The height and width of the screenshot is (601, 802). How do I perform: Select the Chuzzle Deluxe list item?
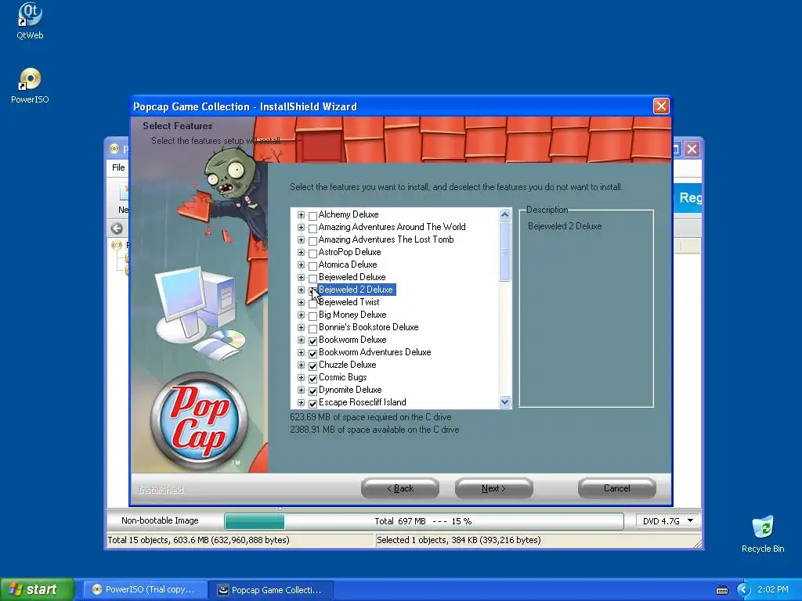point(347,365)
